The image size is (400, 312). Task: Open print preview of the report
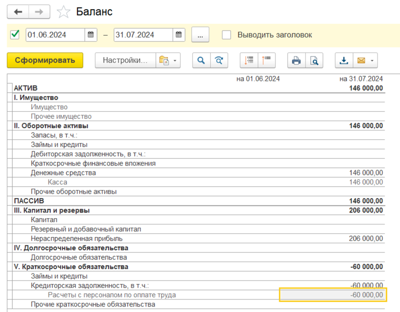pos(314,61)
